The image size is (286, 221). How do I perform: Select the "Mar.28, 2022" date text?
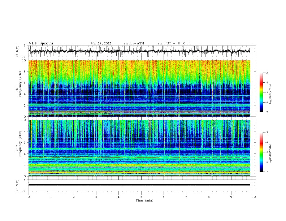point(101,43)
